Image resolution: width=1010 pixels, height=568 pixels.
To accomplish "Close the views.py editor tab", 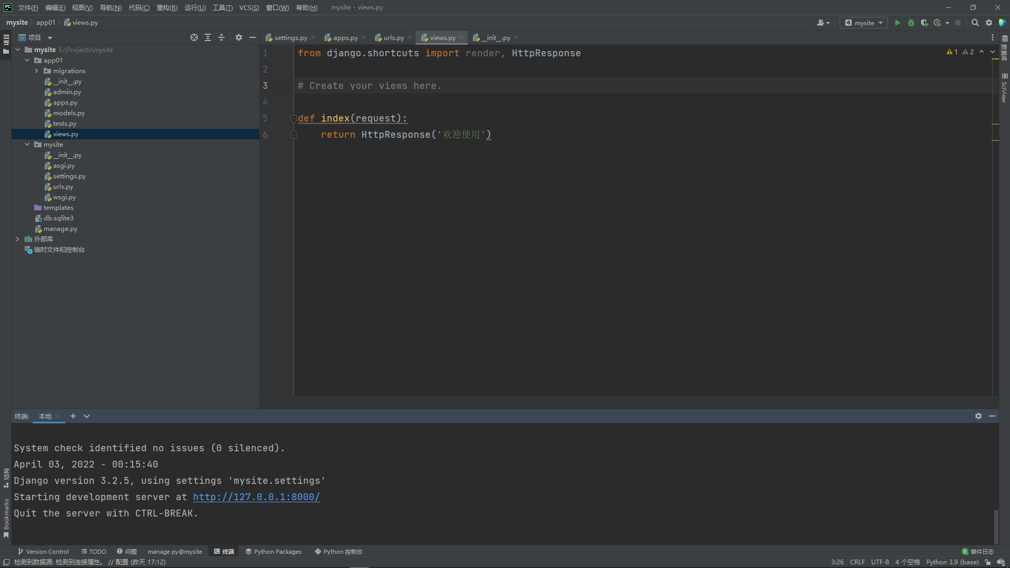I will click(x=461, y=37).
